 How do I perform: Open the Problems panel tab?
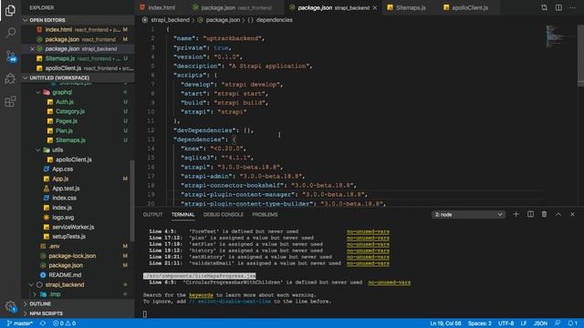[265, 215]
